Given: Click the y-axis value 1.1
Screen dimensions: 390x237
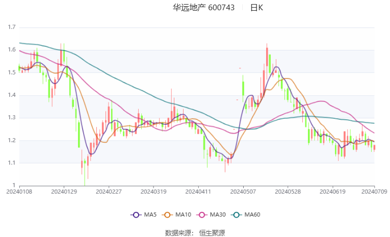Looking at the screenshot, I should point(12,163).
